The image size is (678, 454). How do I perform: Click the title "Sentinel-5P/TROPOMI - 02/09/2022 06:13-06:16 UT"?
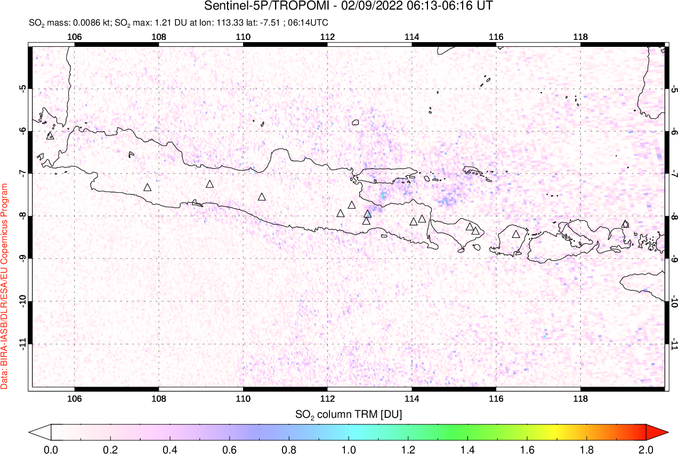pyautogui.click(x=349, y=7)
